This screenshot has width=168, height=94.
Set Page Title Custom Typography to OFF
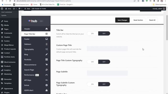pos(104,62)
